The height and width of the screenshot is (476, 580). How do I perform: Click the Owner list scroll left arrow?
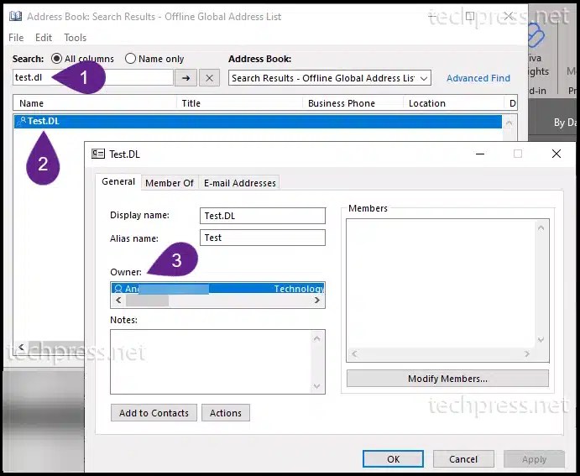tap(118, 301)
